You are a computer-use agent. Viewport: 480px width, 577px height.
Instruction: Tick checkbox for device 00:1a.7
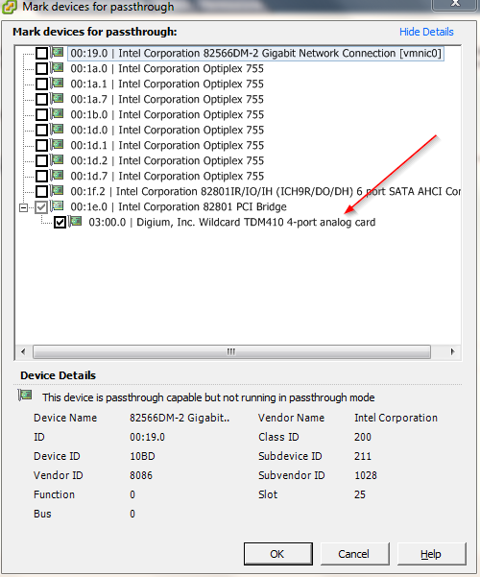click(41, 99)
